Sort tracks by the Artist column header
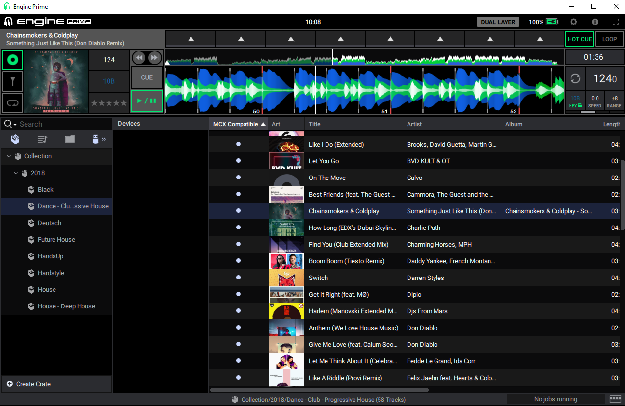The width and height of the screenshot is (625, 406). pos(452,124)
